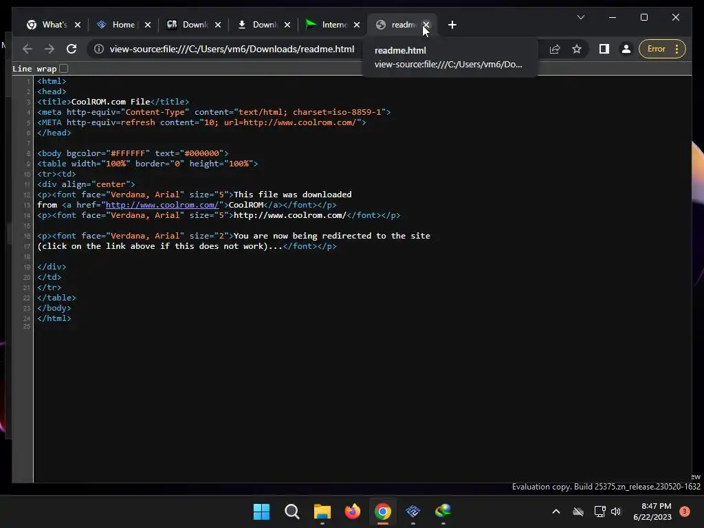Screen dimensions: 704x528
Task: Open a new tab with plus button
Action: coord(452,25)
